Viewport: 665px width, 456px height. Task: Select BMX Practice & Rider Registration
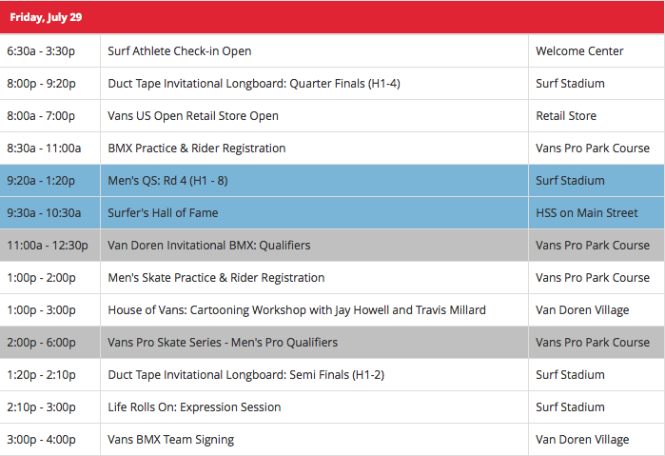(196, 149)
